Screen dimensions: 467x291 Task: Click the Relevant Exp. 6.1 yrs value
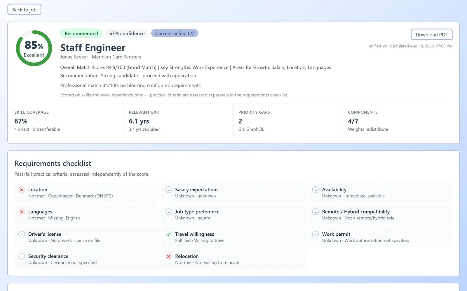tap(139, 121)
